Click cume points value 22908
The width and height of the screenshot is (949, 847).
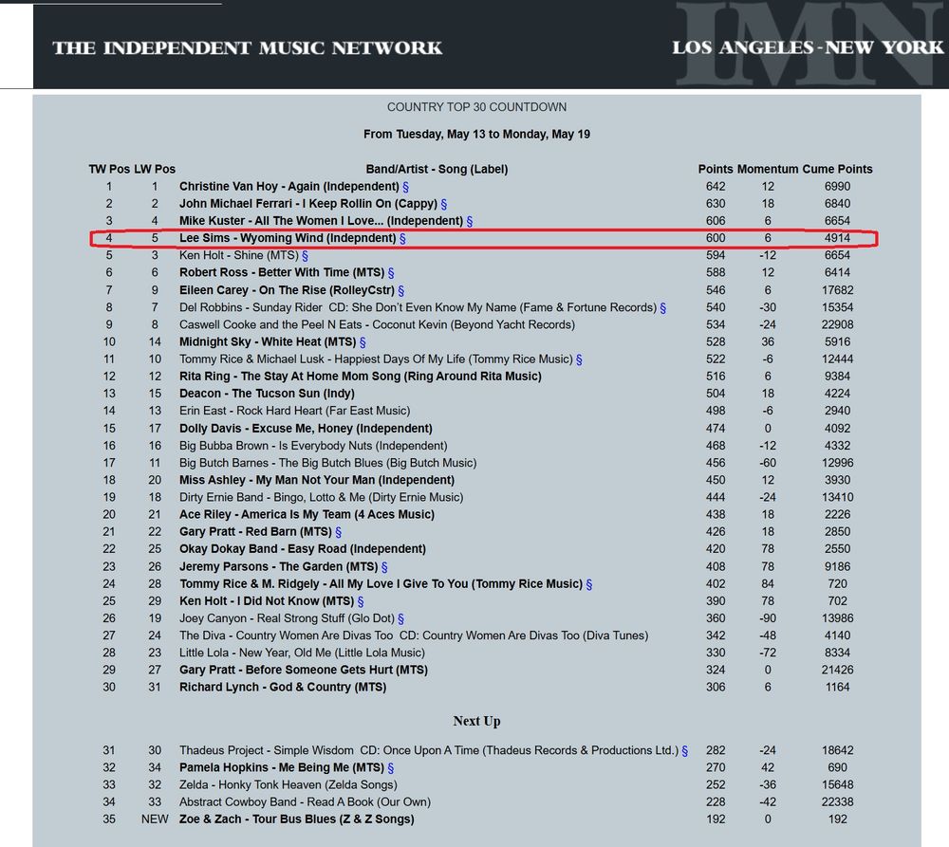point(837,325)
